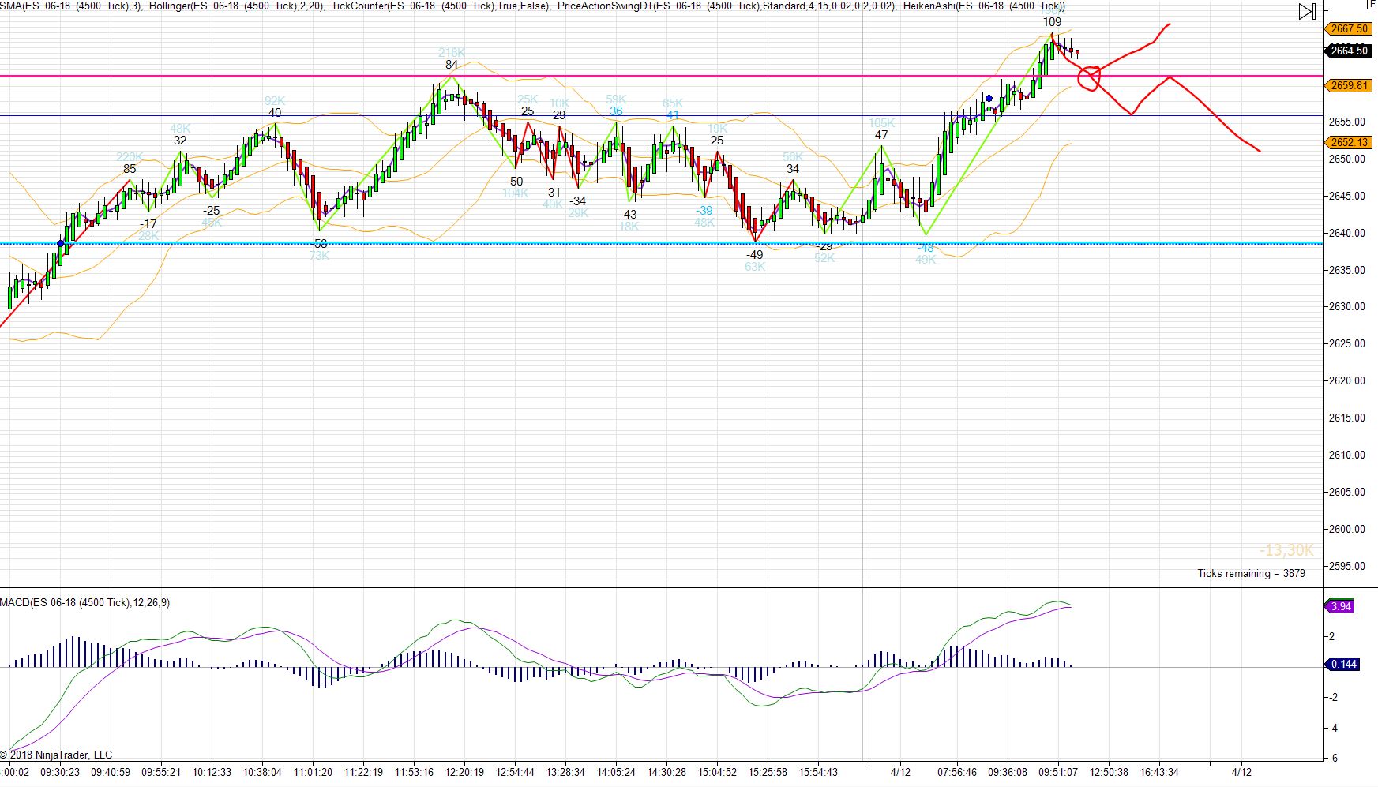This screenshot has height=787, width=1378.
Task: Click the volume label '104K'
Action: click(x=515, y=193)
